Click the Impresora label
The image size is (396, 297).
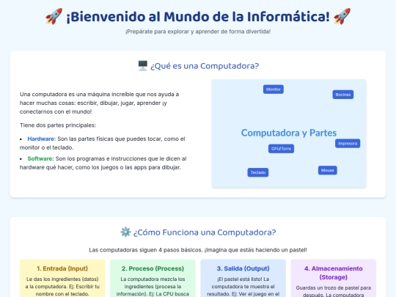tap(348, 144)
